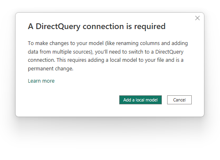220x160 pixels.
Task: Open the Learn more link
Action: (x=41, y=81)
